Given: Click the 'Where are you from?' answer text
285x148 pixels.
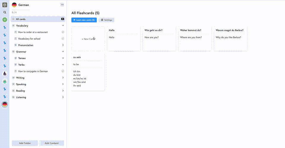Looking at the screenshot, I should 191,37.
